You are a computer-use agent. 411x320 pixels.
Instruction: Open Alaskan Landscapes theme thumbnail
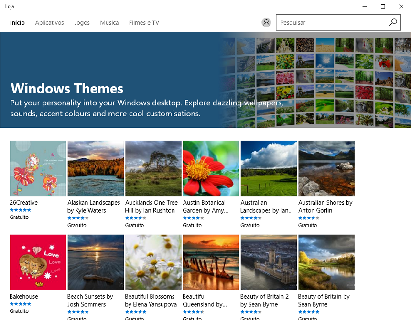96,168
